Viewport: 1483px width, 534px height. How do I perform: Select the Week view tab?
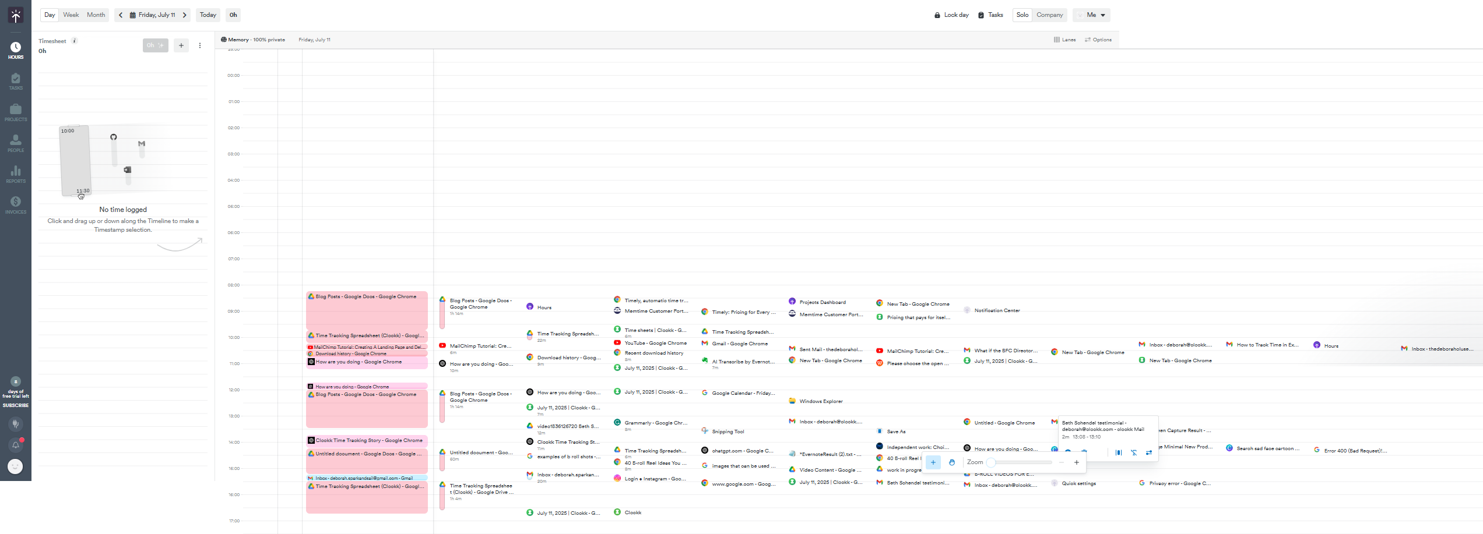71,15
